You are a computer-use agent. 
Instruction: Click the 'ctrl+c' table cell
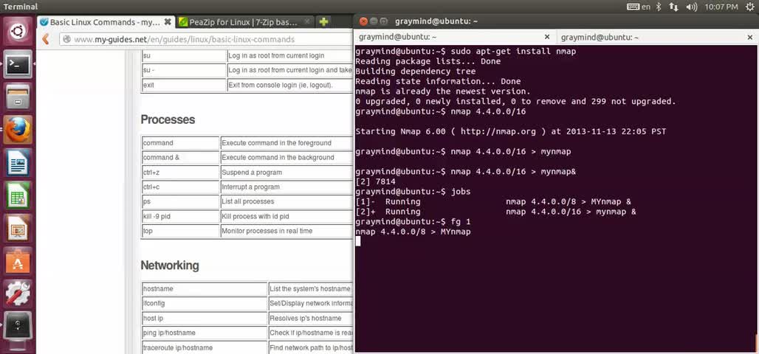181,187
